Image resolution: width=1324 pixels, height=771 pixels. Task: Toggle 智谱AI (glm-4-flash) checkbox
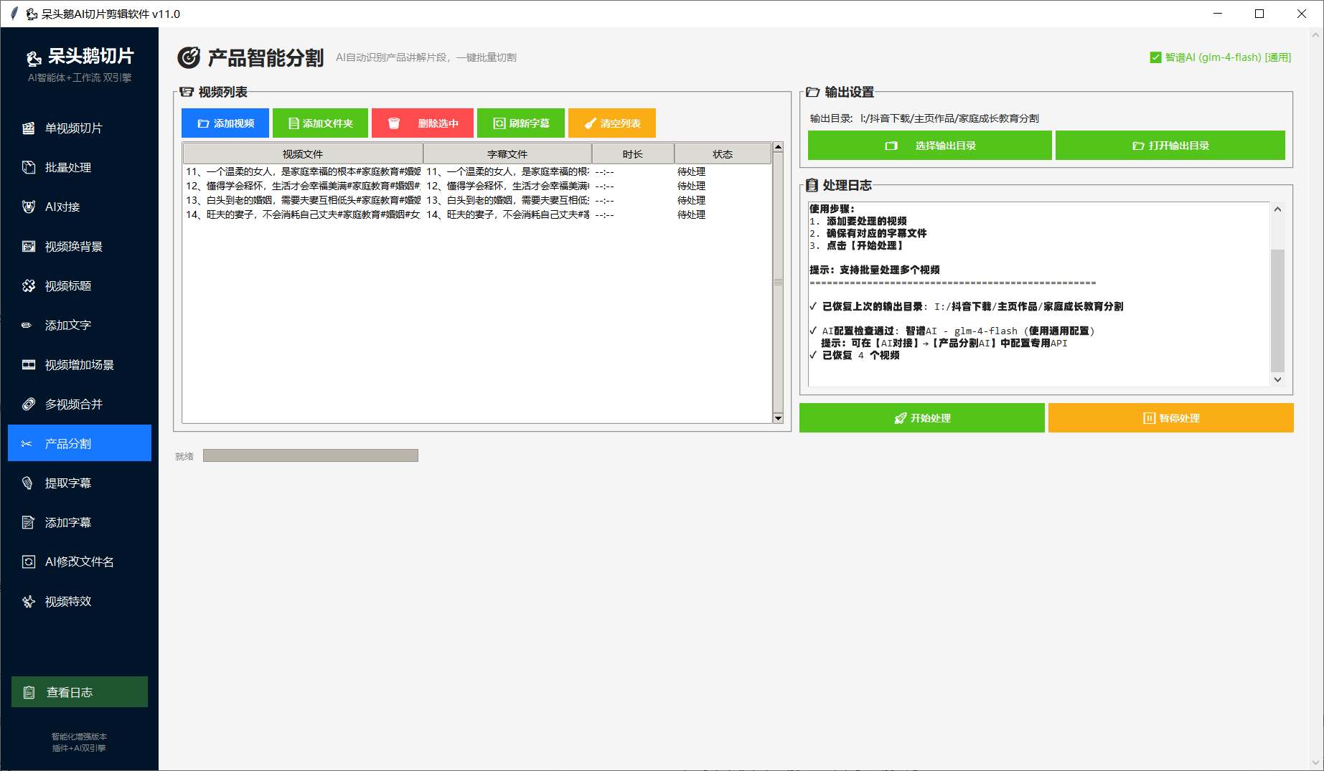point(1155,57)
